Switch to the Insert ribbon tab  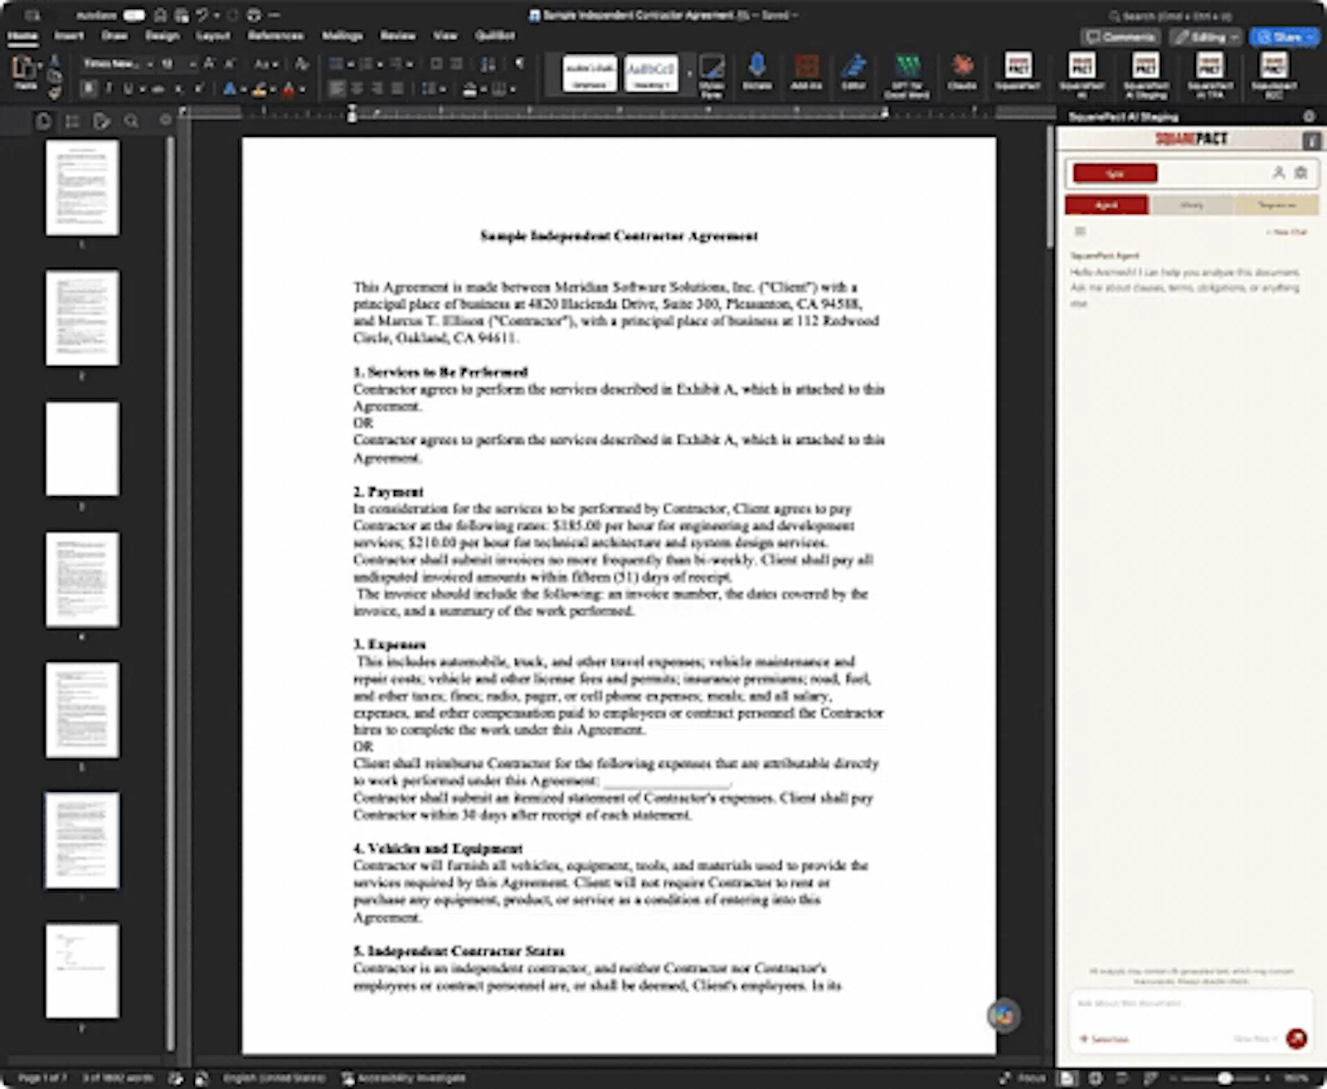pos(69,36)
